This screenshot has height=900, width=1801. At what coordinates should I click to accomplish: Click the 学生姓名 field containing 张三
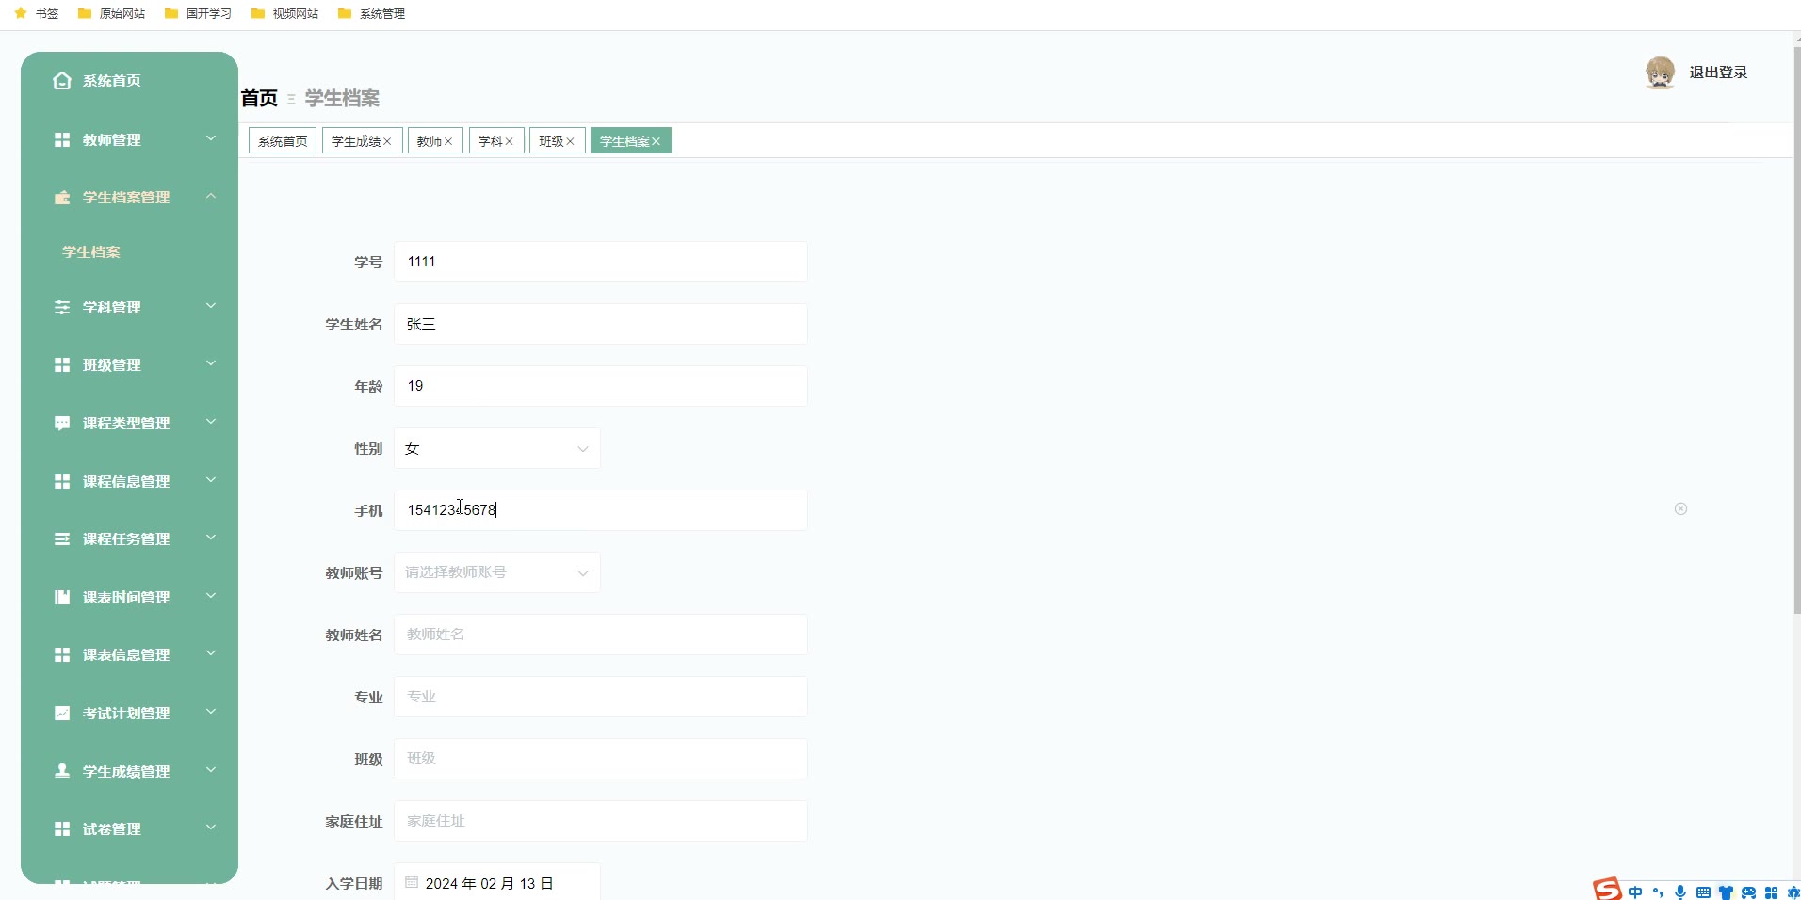pos(601,324)
